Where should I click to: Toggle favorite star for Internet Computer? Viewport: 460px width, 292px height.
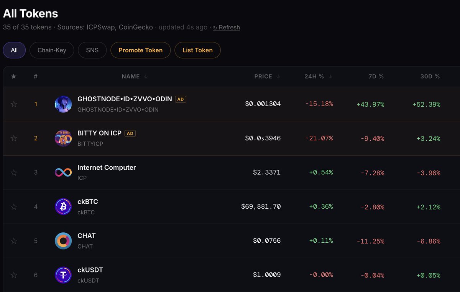click(14, 172)
